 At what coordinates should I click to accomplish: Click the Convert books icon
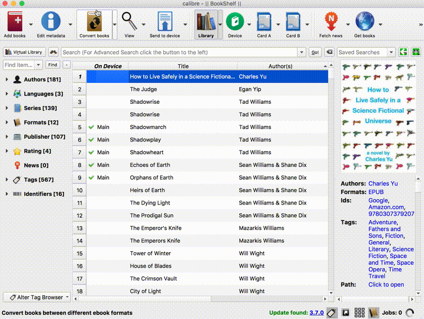coord(94,22)
